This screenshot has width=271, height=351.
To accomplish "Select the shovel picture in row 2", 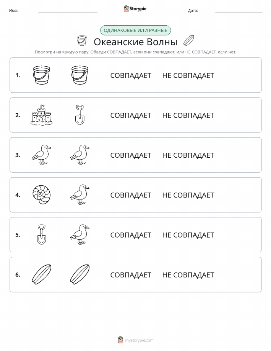I will coord(80,115).
